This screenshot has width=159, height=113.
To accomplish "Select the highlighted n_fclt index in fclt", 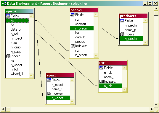I will [x=110, y=86].
